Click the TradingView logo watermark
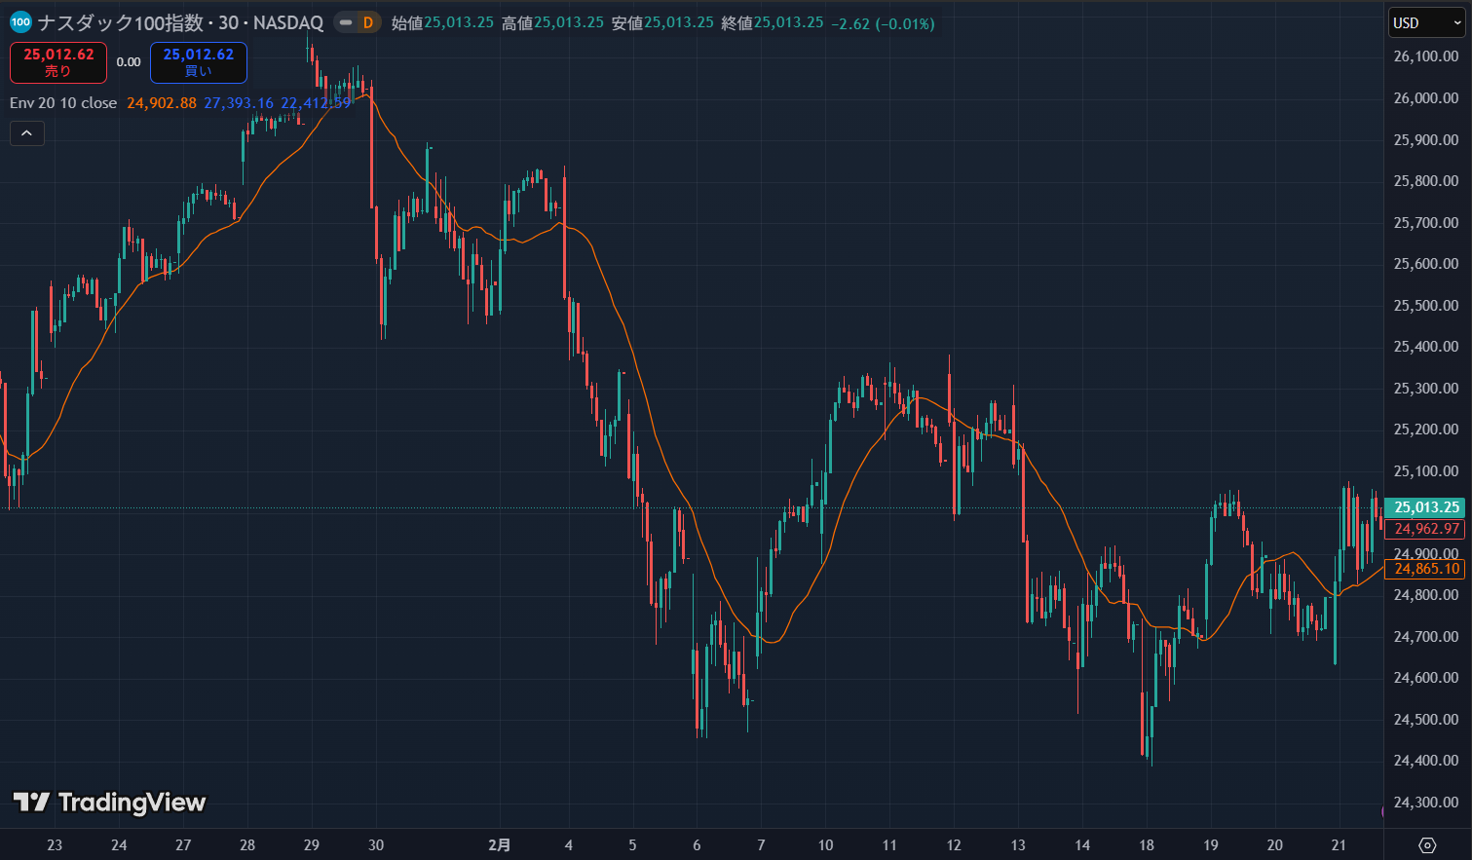This screenshot has height=860, width=1472. [x=109, y=803]
